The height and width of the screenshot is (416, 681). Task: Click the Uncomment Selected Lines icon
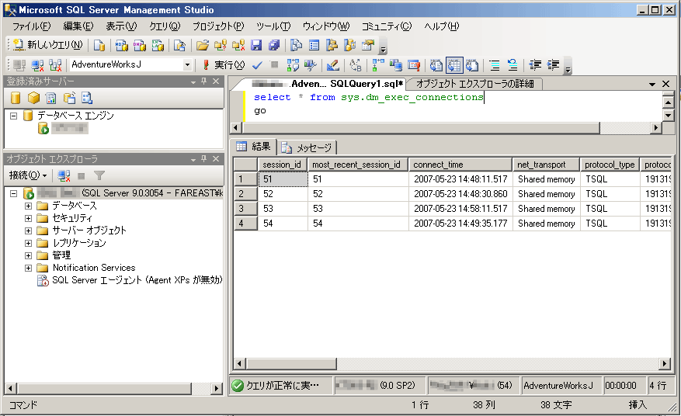[x=512, y=65]
